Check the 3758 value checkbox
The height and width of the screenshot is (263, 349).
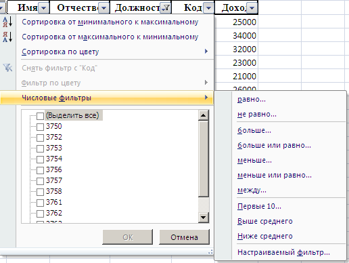(40, 192)
